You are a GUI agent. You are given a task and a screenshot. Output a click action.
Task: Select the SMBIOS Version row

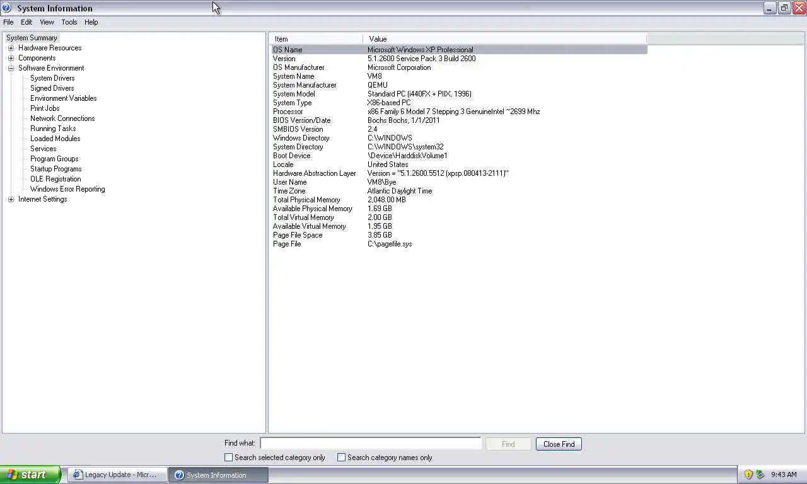[459, 129]
